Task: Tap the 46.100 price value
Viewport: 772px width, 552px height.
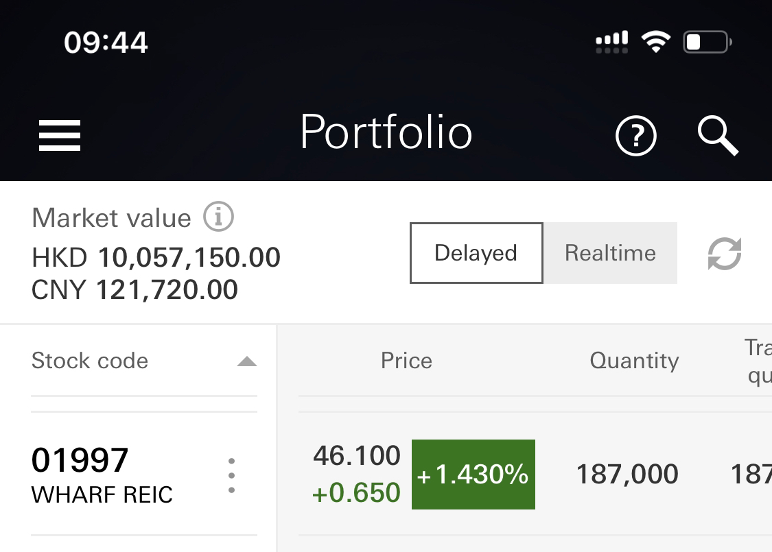Action: 357,455
